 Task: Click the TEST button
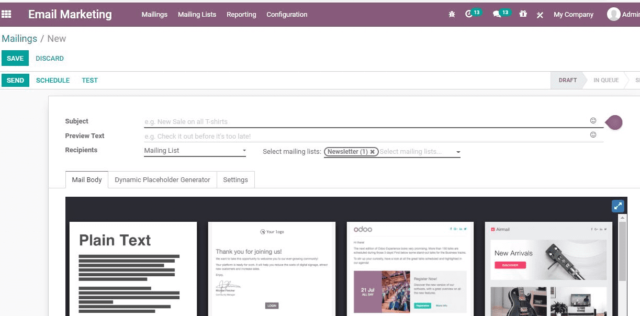[89, 81]
